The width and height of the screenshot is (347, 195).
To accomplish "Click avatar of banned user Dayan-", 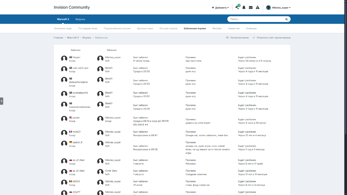I will 64,59.
